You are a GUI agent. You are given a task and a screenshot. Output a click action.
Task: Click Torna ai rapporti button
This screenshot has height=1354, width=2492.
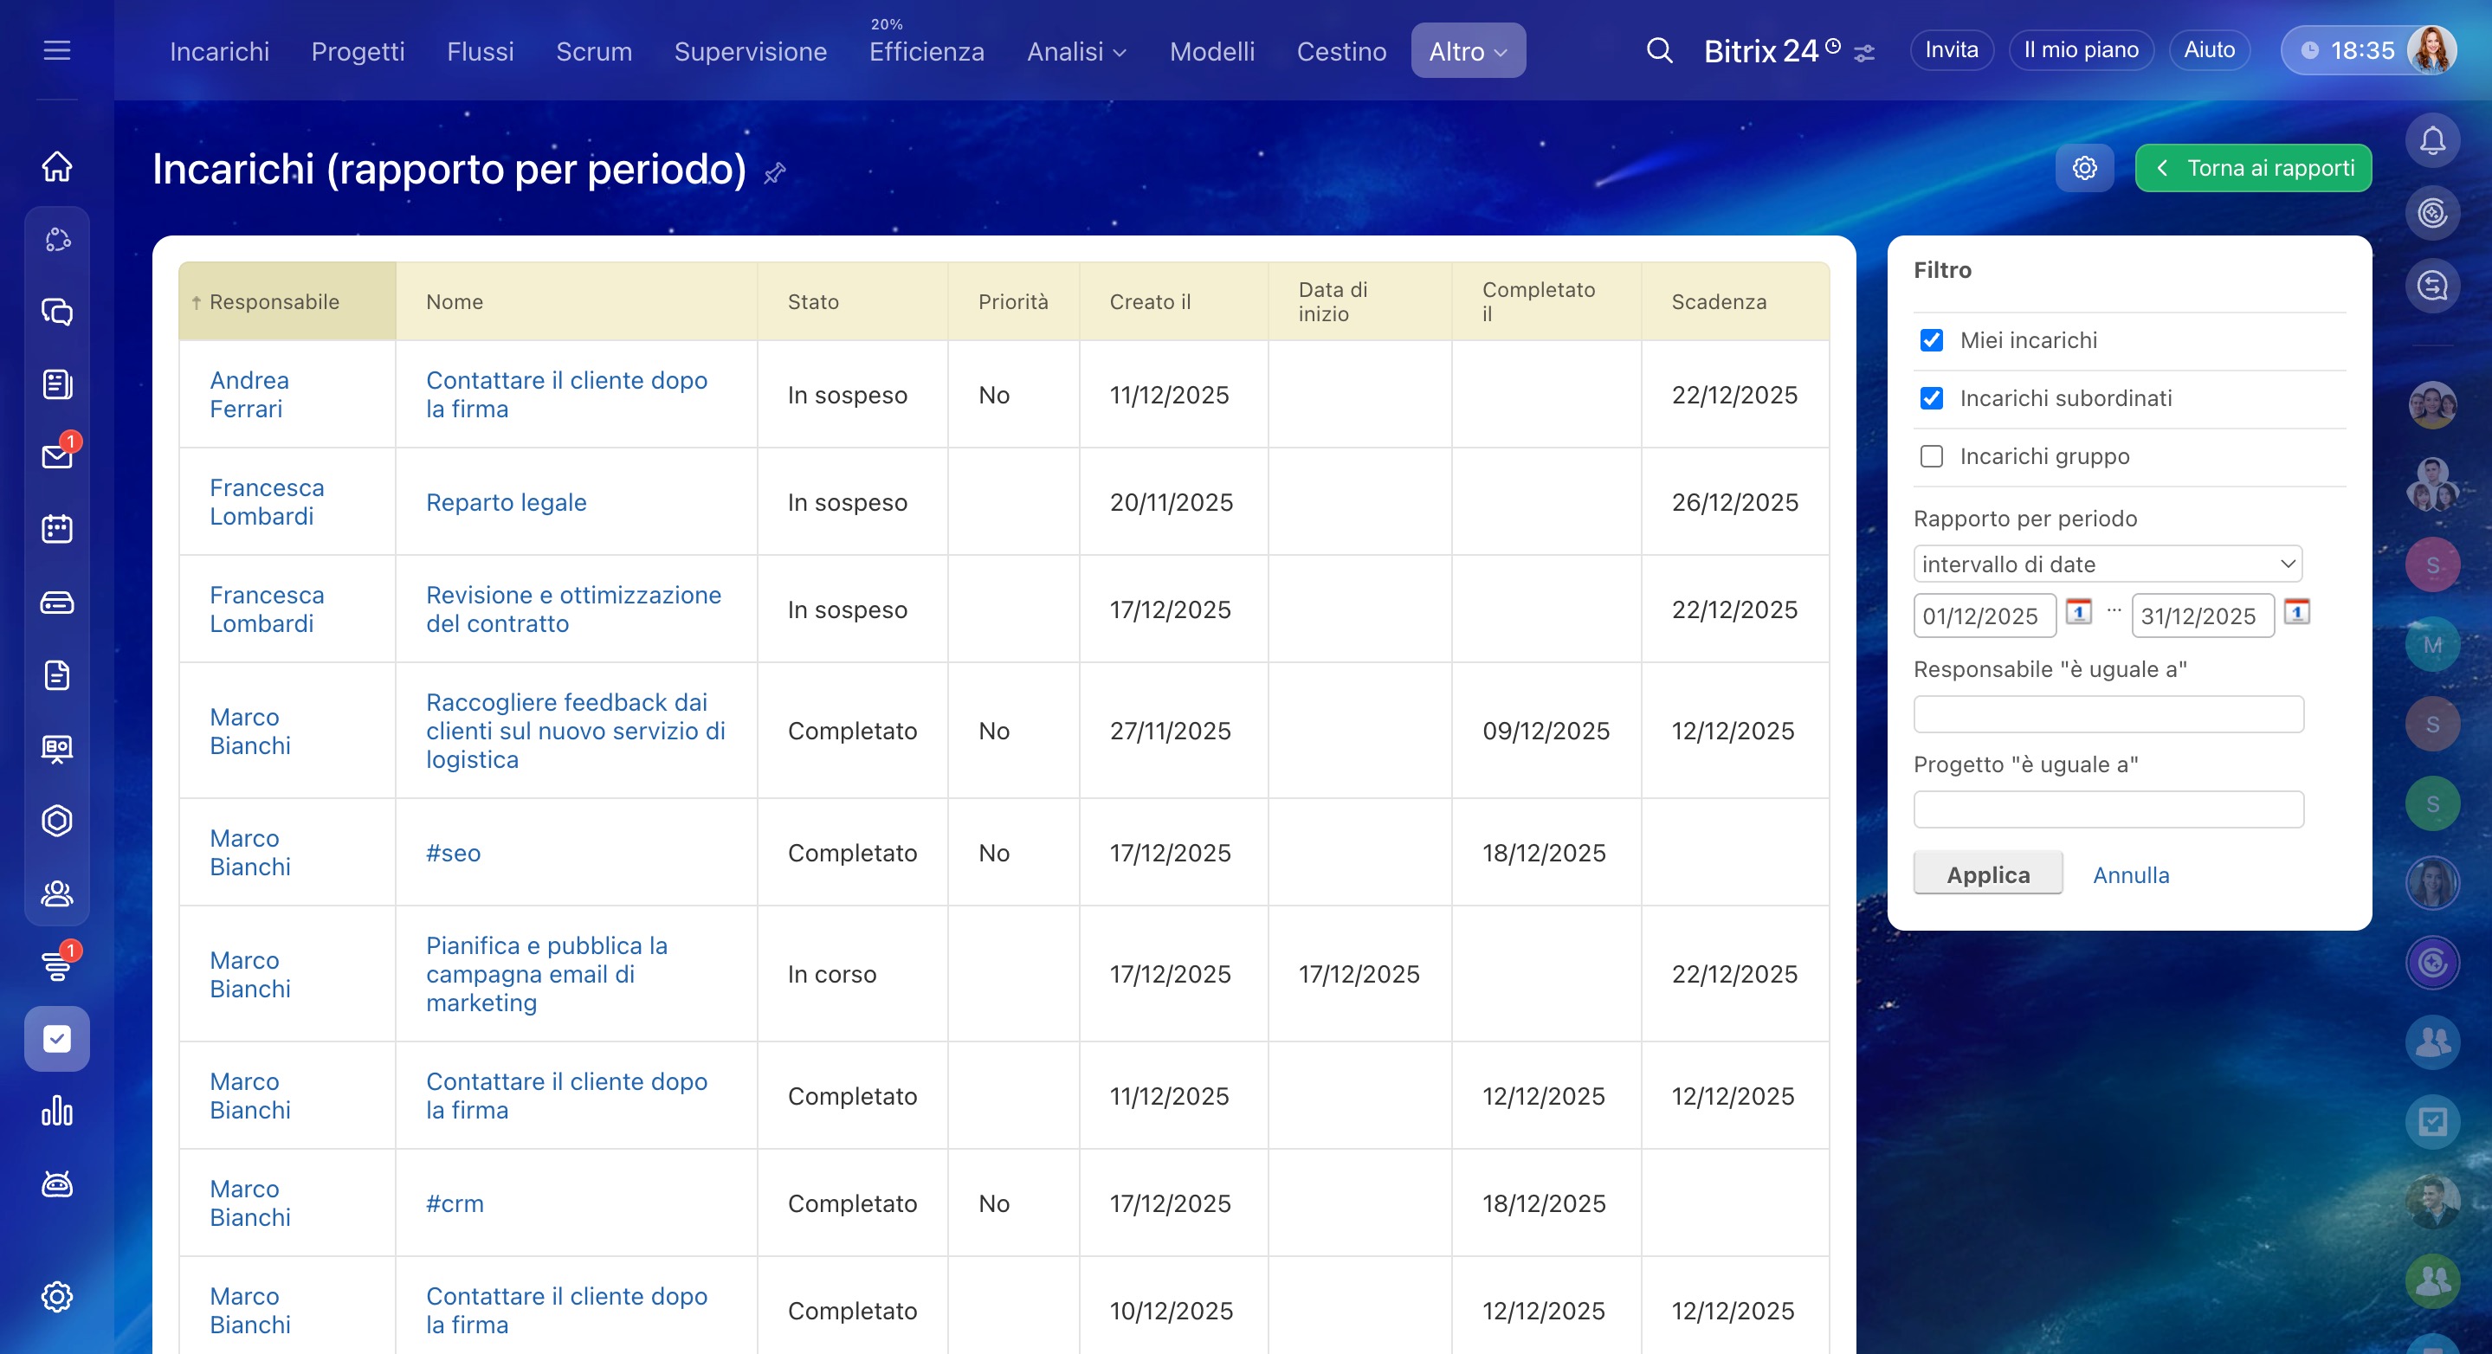point(2252,168)
